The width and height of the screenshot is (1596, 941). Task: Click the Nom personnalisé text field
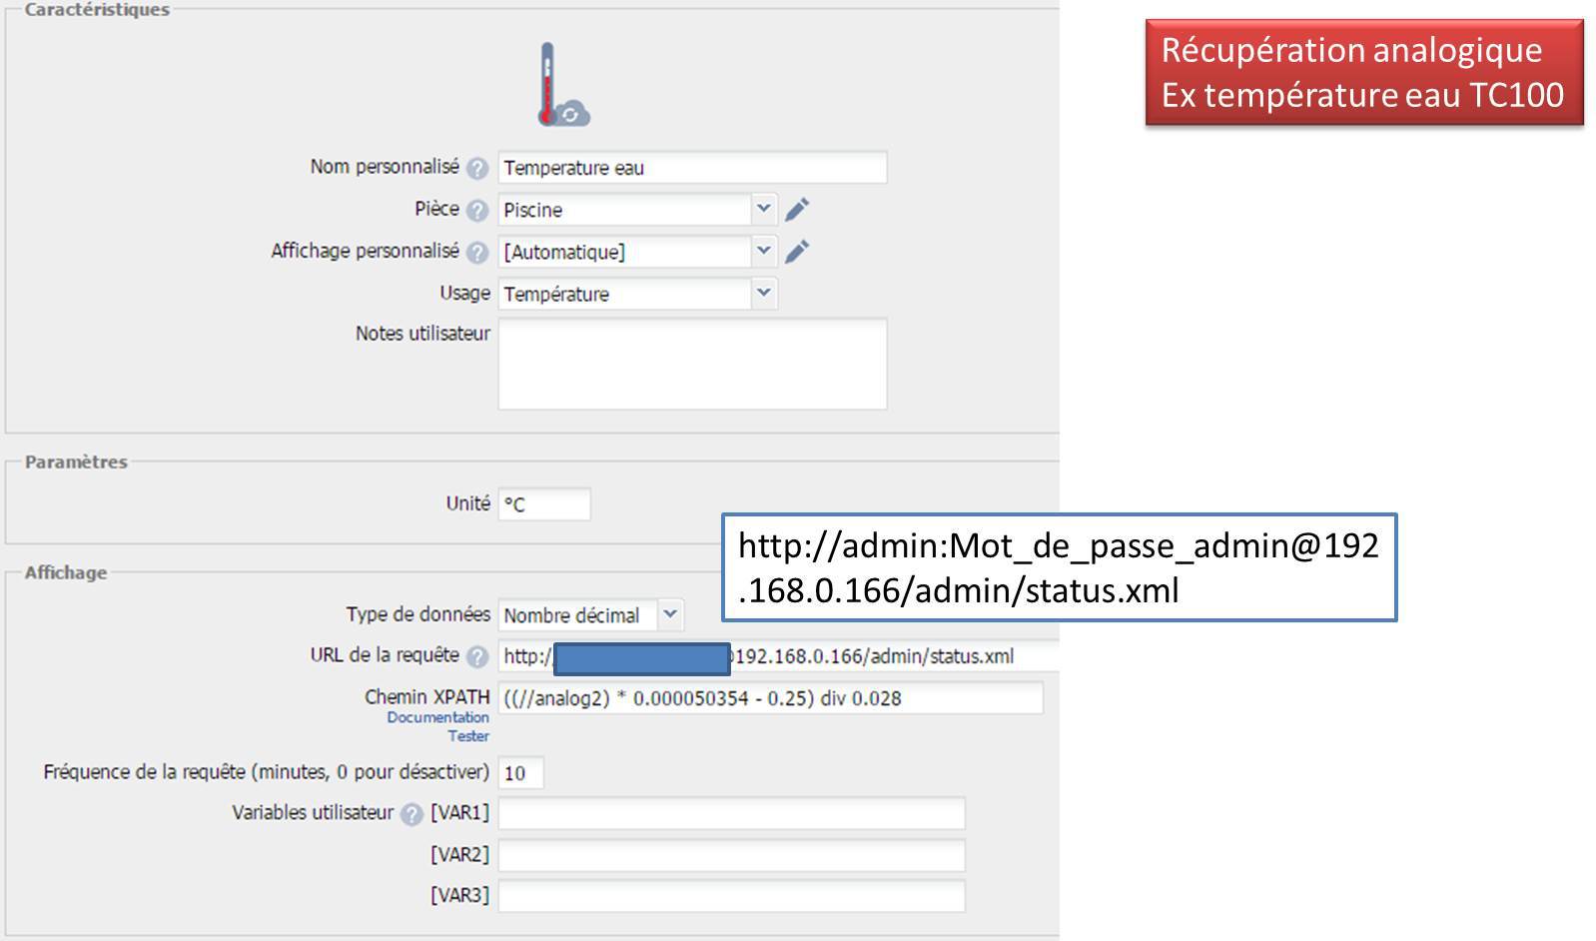pyautogui.click(x=691, y=168)
